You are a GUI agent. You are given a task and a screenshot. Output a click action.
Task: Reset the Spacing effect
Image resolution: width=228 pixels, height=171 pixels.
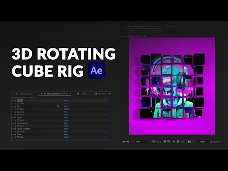click(x=66, y=112)
